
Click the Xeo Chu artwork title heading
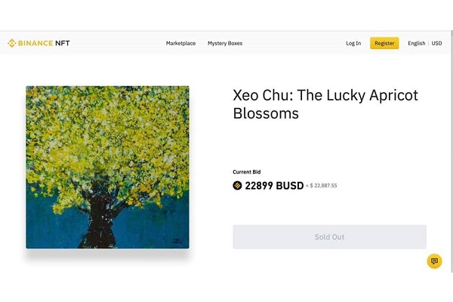pyautogui.click(x=325, y=104)
